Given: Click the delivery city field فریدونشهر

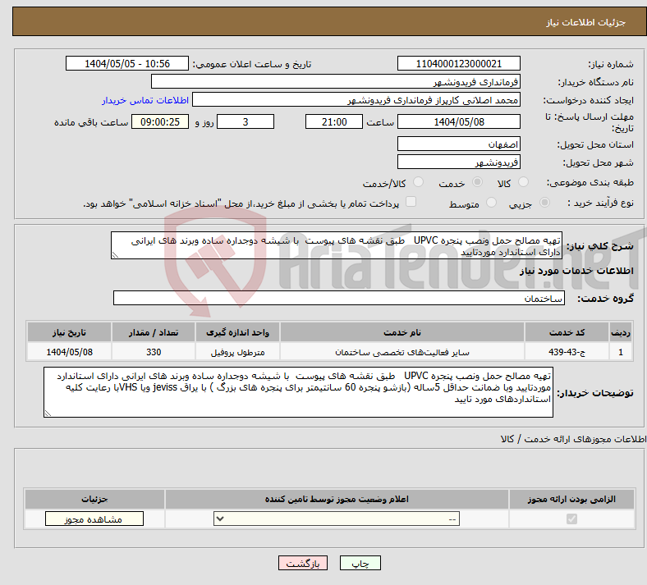Looking at the screenshot, I should coord(458,162).
